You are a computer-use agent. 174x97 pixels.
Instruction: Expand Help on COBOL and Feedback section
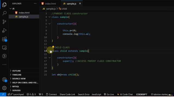click(24, 82)
